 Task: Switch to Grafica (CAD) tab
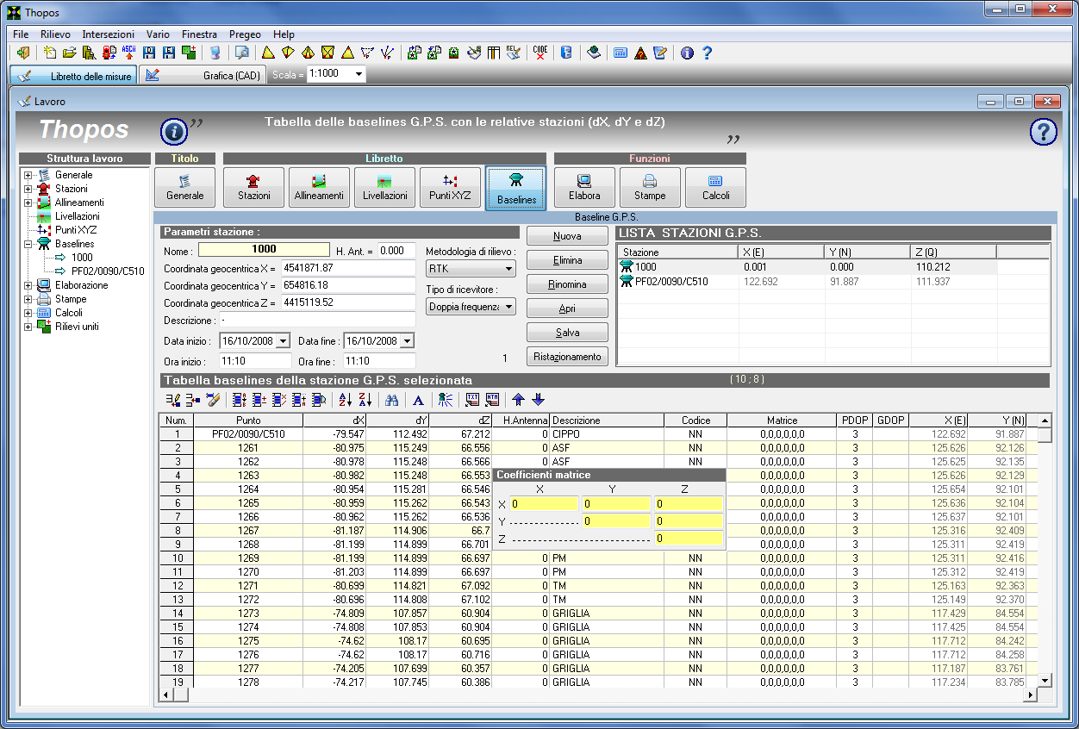pos(203,76)
